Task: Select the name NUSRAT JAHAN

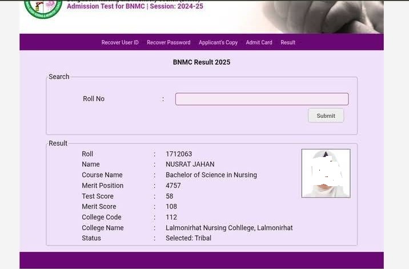Action: (x=190, y=164)
